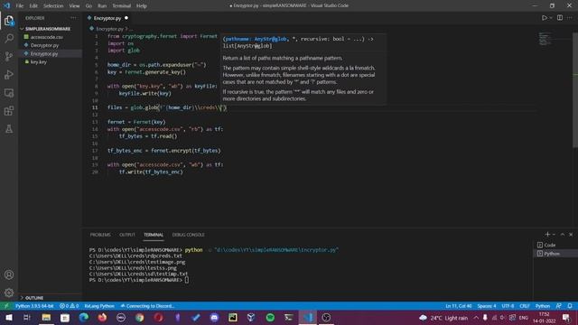This screenshot has height=325, width=578.
Task: Switch to the DEBUG CONSOLE tab
Action: pyautogui.click(x=188, y=235)
